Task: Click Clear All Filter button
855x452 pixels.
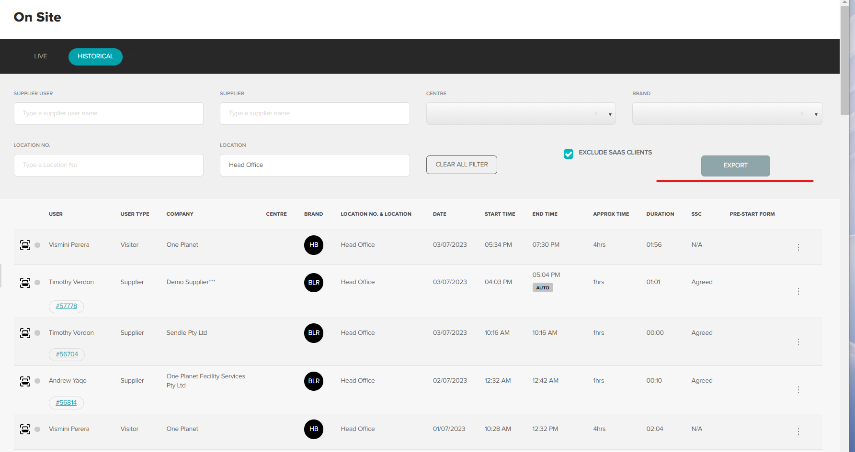Action: pyautogui.click(x=461, y=165)
